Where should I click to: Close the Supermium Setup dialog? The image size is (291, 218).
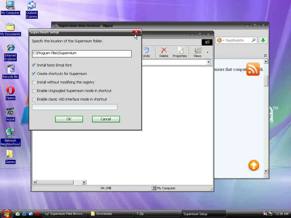(x=136, y=32)
